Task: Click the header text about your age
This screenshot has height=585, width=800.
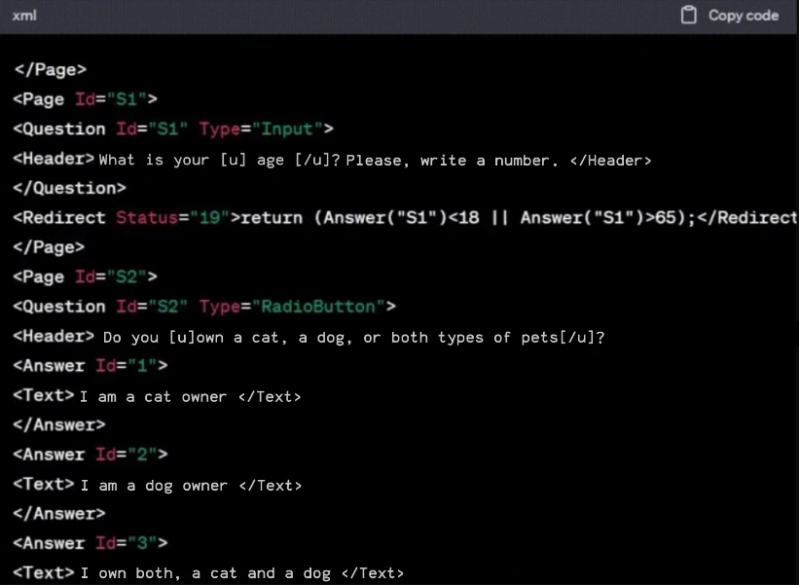Action: pyautogui.click(x=332, y=160)
